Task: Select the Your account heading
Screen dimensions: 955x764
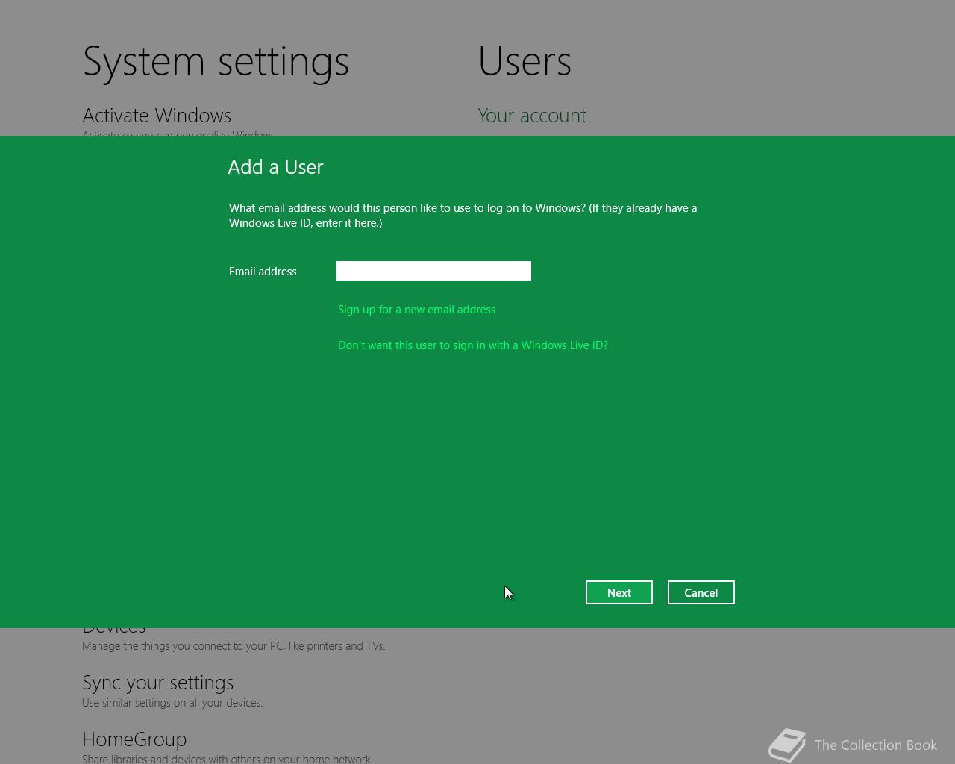Action: (x=532, y=116)
